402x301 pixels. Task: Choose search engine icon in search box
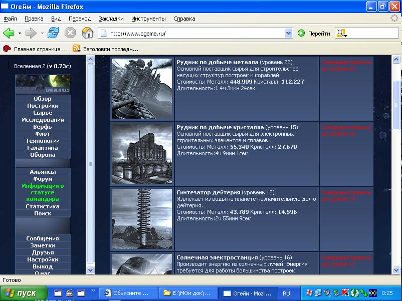click(341, 33)
